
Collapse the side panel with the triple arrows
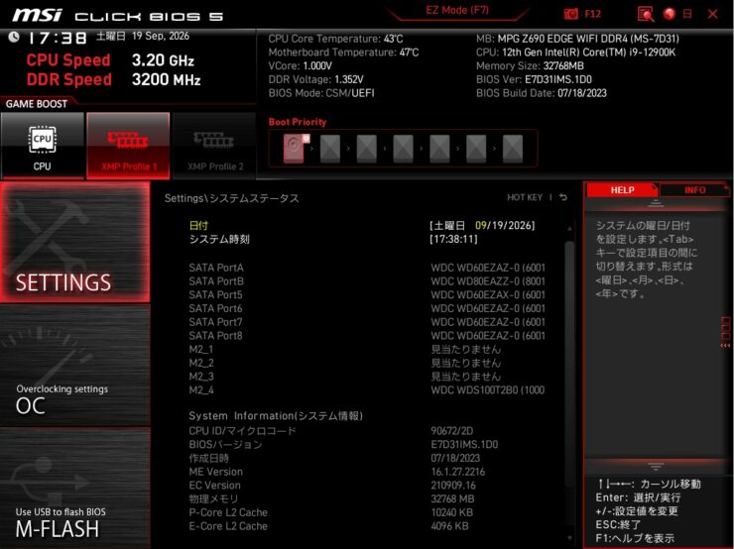pyautogui.click(x=725, y=346)
